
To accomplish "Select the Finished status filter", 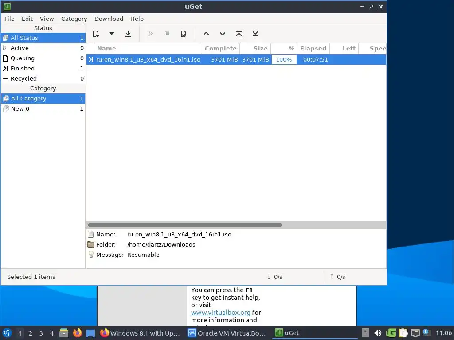I will pyautogui.click(x=43, y=68).
